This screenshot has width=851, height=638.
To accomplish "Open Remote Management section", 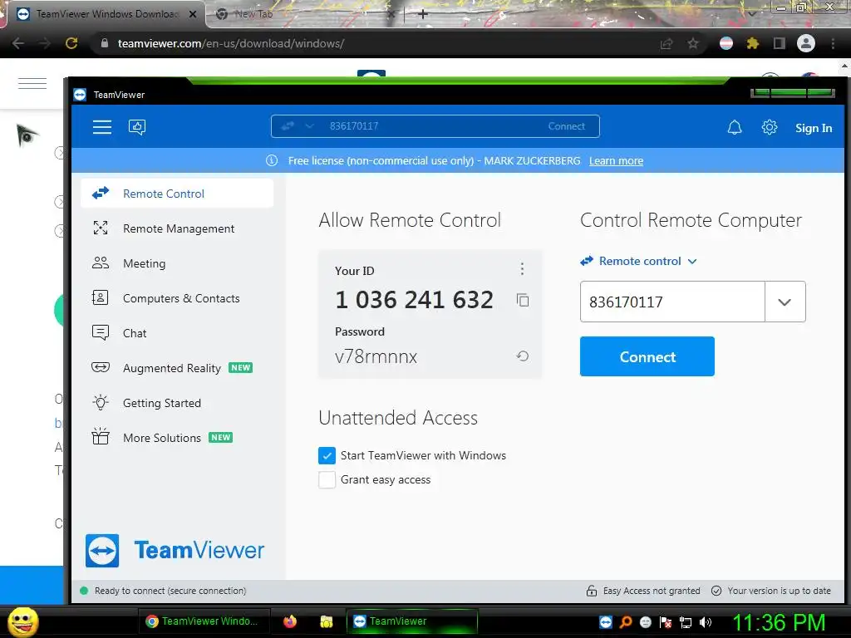I will 177,228.
